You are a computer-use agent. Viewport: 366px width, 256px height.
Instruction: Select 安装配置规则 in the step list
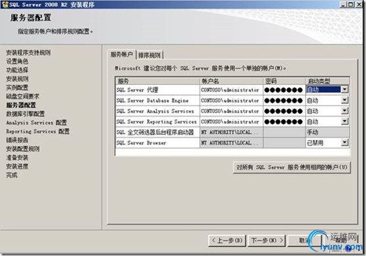23,149
